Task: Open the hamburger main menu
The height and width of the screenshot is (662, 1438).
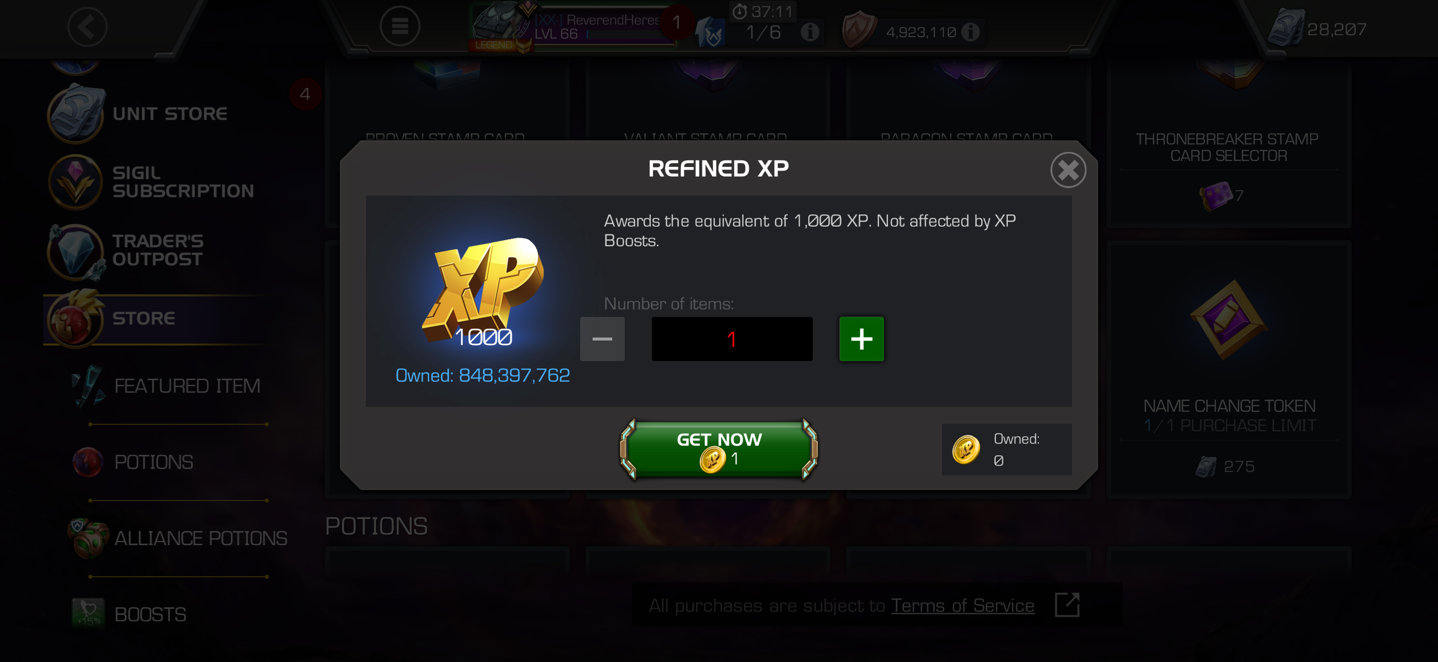Action: click(400, 26)
